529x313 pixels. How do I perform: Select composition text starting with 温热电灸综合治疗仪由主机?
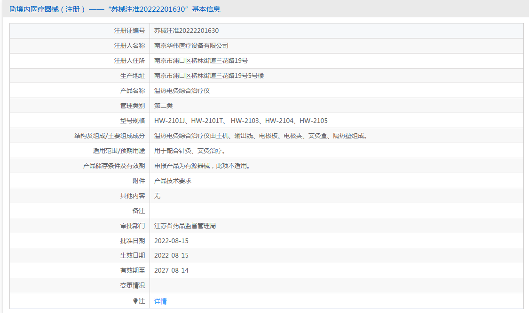[x=261, y=136]
